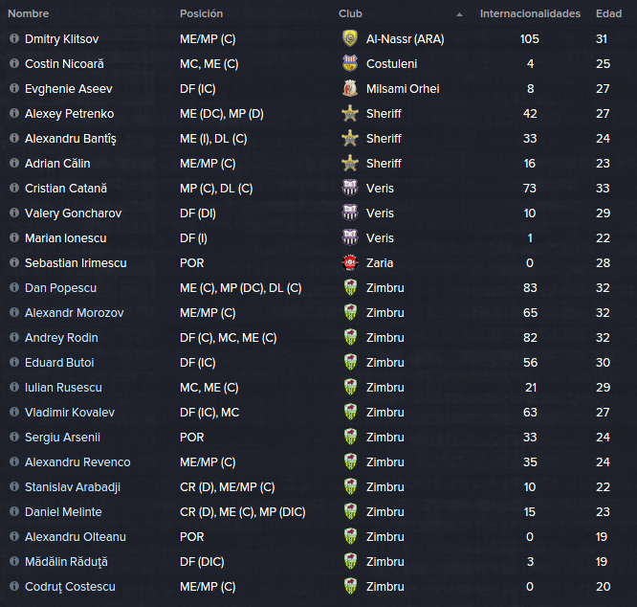Open Mădălin Răduță's player profile
The height and width of the screenshot is (607, 637).
(66, 561)
